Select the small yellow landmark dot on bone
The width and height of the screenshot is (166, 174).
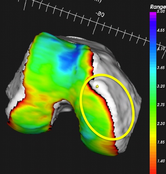[97, 86]
